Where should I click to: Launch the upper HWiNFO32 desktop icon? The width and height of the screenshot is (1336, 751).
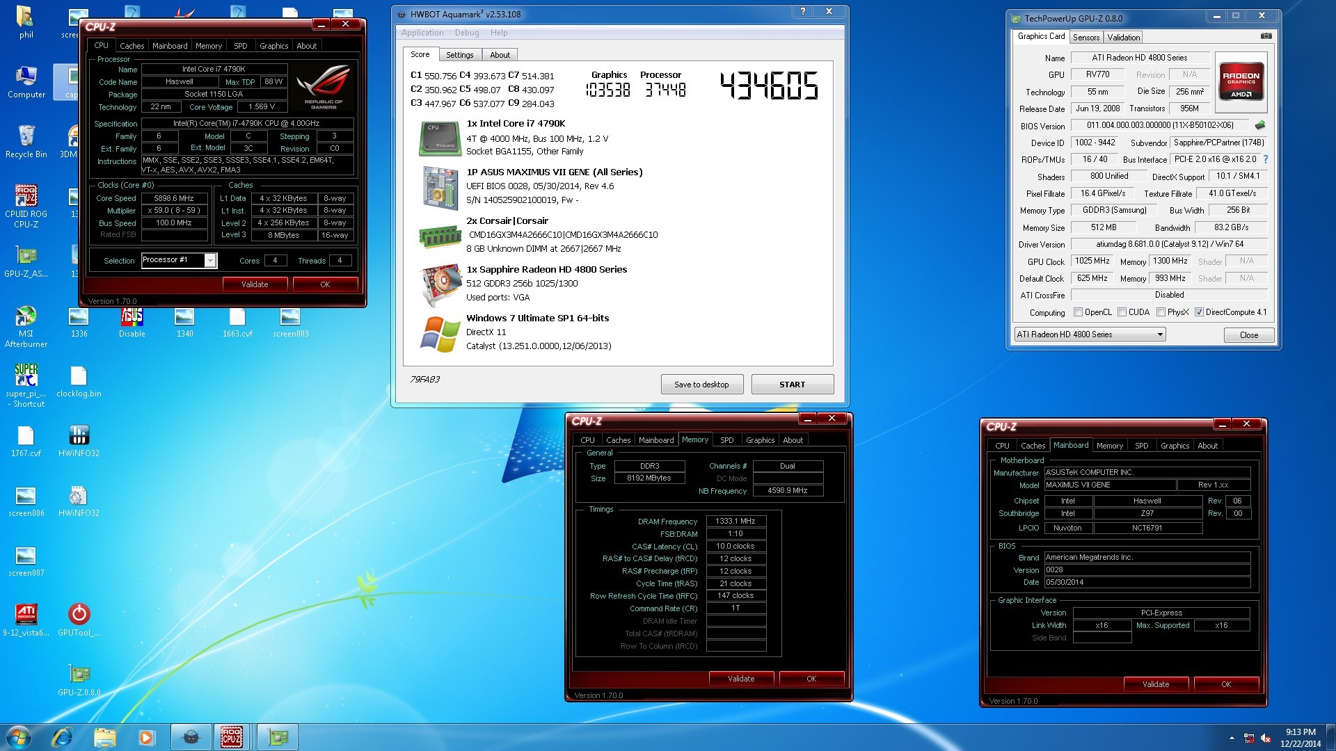click(x=79, y=441)
